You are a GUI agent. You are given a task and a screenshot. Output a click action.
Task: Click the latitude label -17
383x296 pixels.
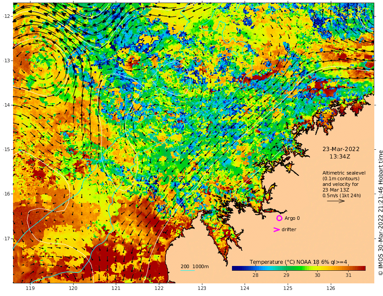(x=7, y=239)
